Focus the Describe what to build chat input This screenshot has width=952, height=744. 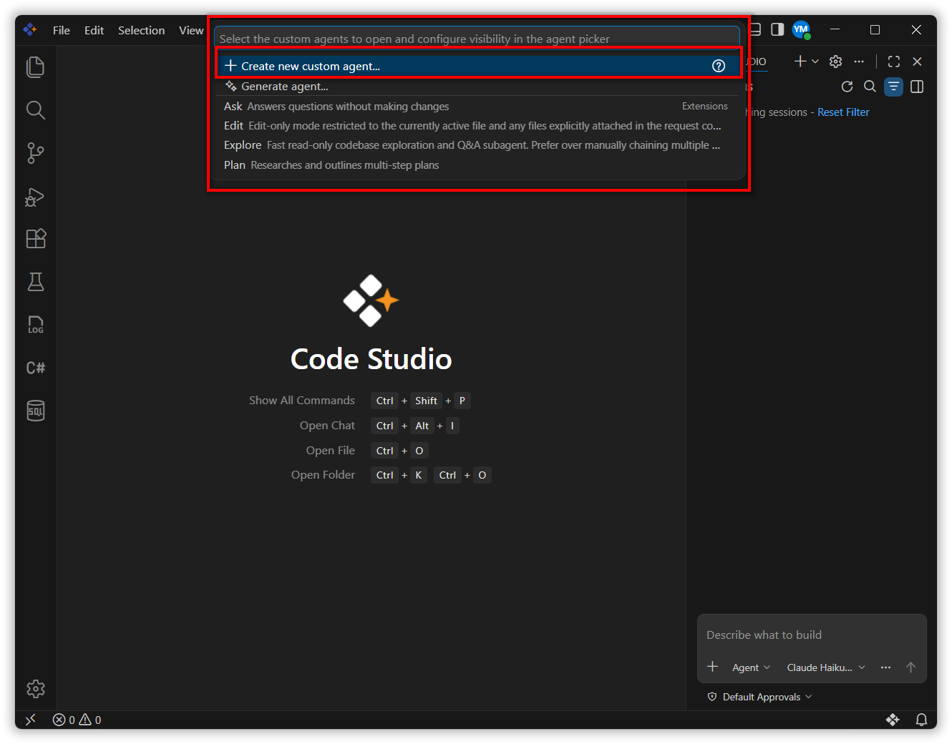point(812,635)
